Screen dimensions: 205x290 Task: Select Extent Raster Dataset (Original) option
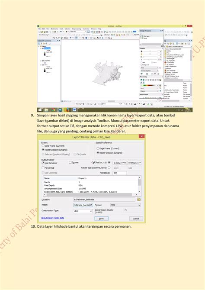[x=43, y=150]
